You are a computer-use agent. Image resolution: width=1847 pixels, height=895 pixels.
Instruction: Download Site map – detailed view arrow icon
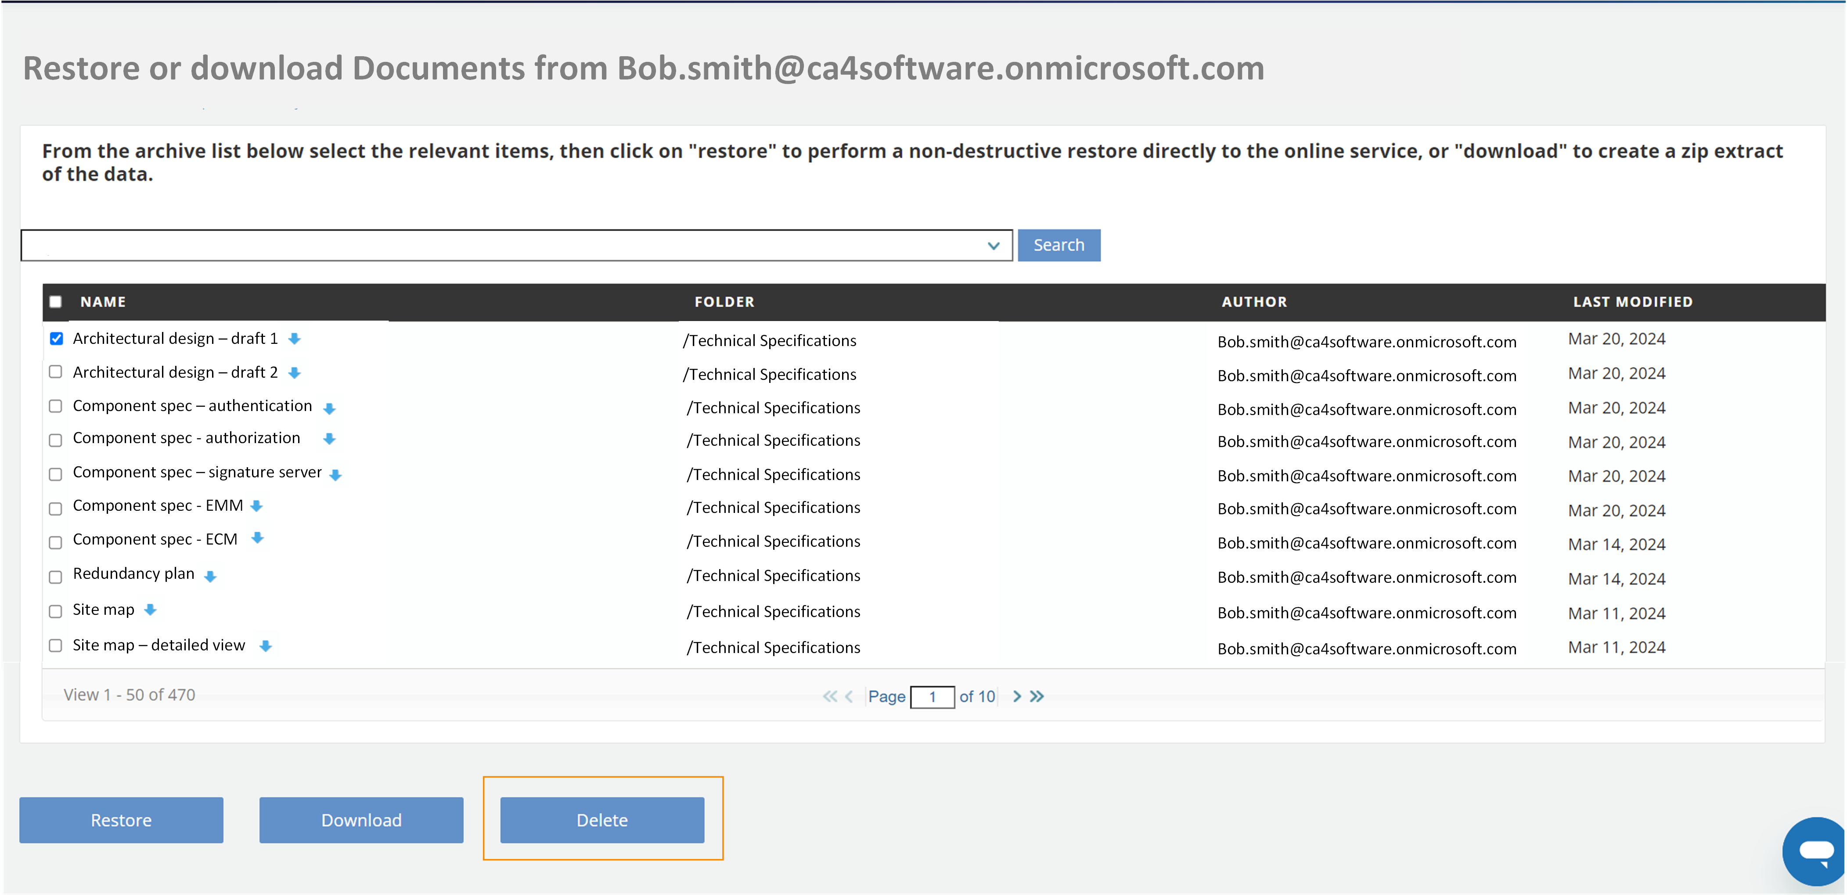[265, 646]
